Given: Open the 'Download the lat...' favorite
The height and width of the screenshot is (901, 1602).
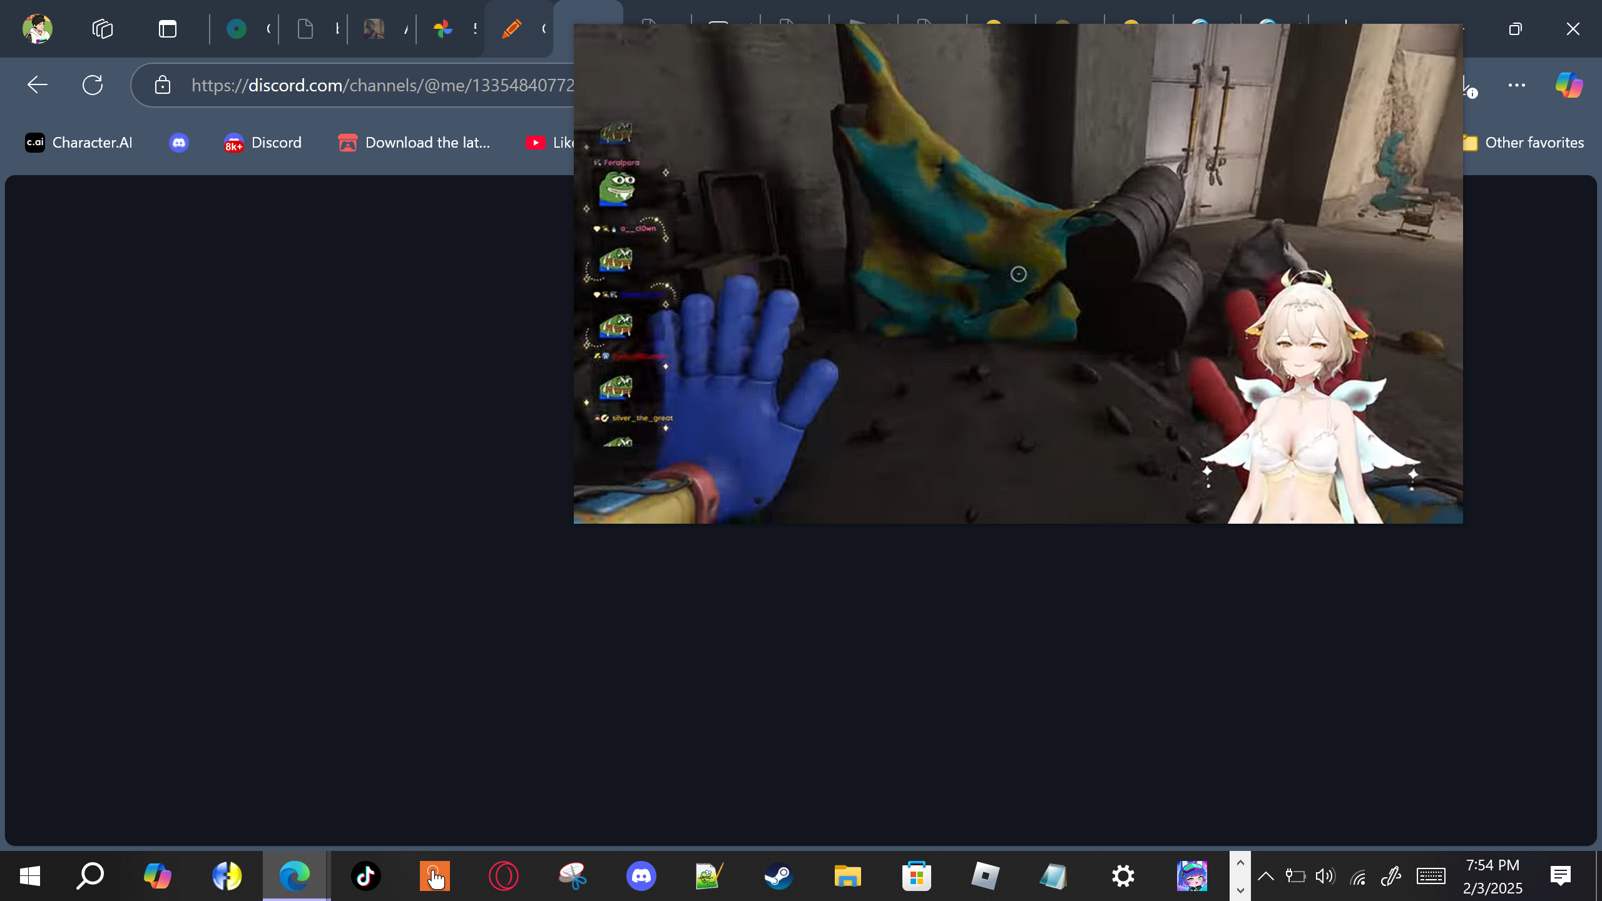Looking at the screenshot, I should pos(414,143).
